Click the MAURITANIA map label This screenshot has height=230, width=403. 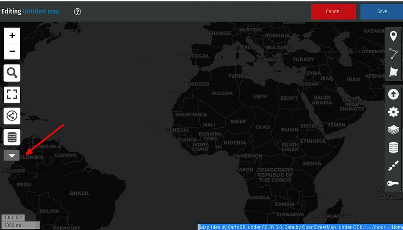(x=191, y=115)
